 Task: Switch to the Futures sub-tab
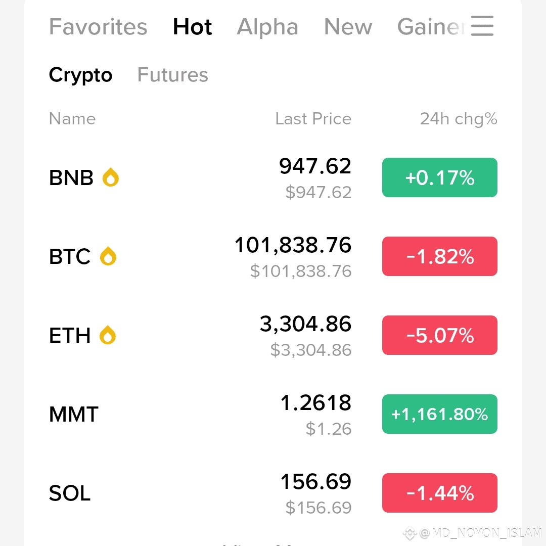[x=173, y=75]
